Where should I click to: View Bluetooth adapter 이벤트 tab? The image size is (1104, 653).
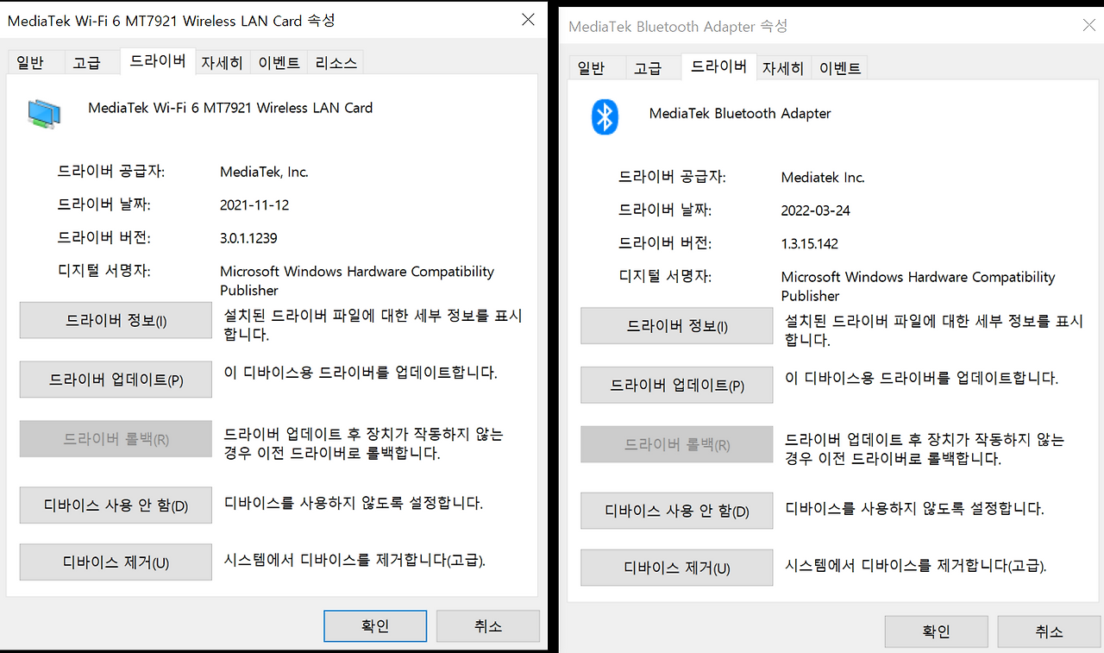(x=839, y=66)
